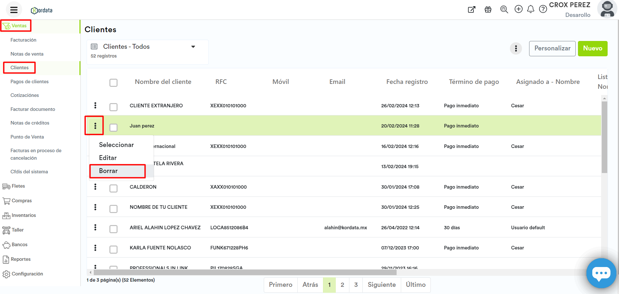This screenshot has width=619, height=294.
Task: Open row options for CALDERON
Action: coord(95,187)
